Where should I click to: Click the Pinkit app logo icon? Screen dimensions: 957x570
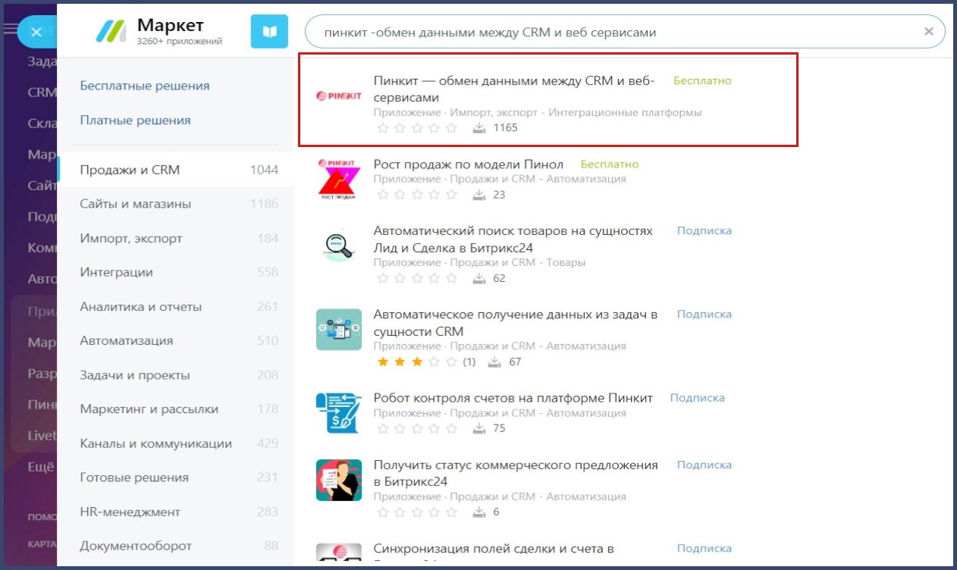tap(339, 96)
